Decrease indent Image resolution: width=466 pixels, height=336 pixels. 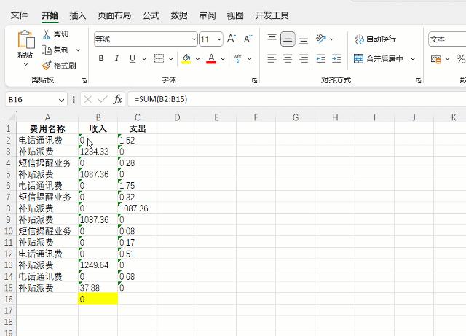coord(321,58)
